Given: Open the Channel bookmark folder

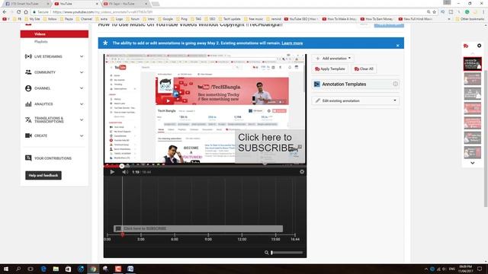Looking at the screenshot, I should (84, 19).
